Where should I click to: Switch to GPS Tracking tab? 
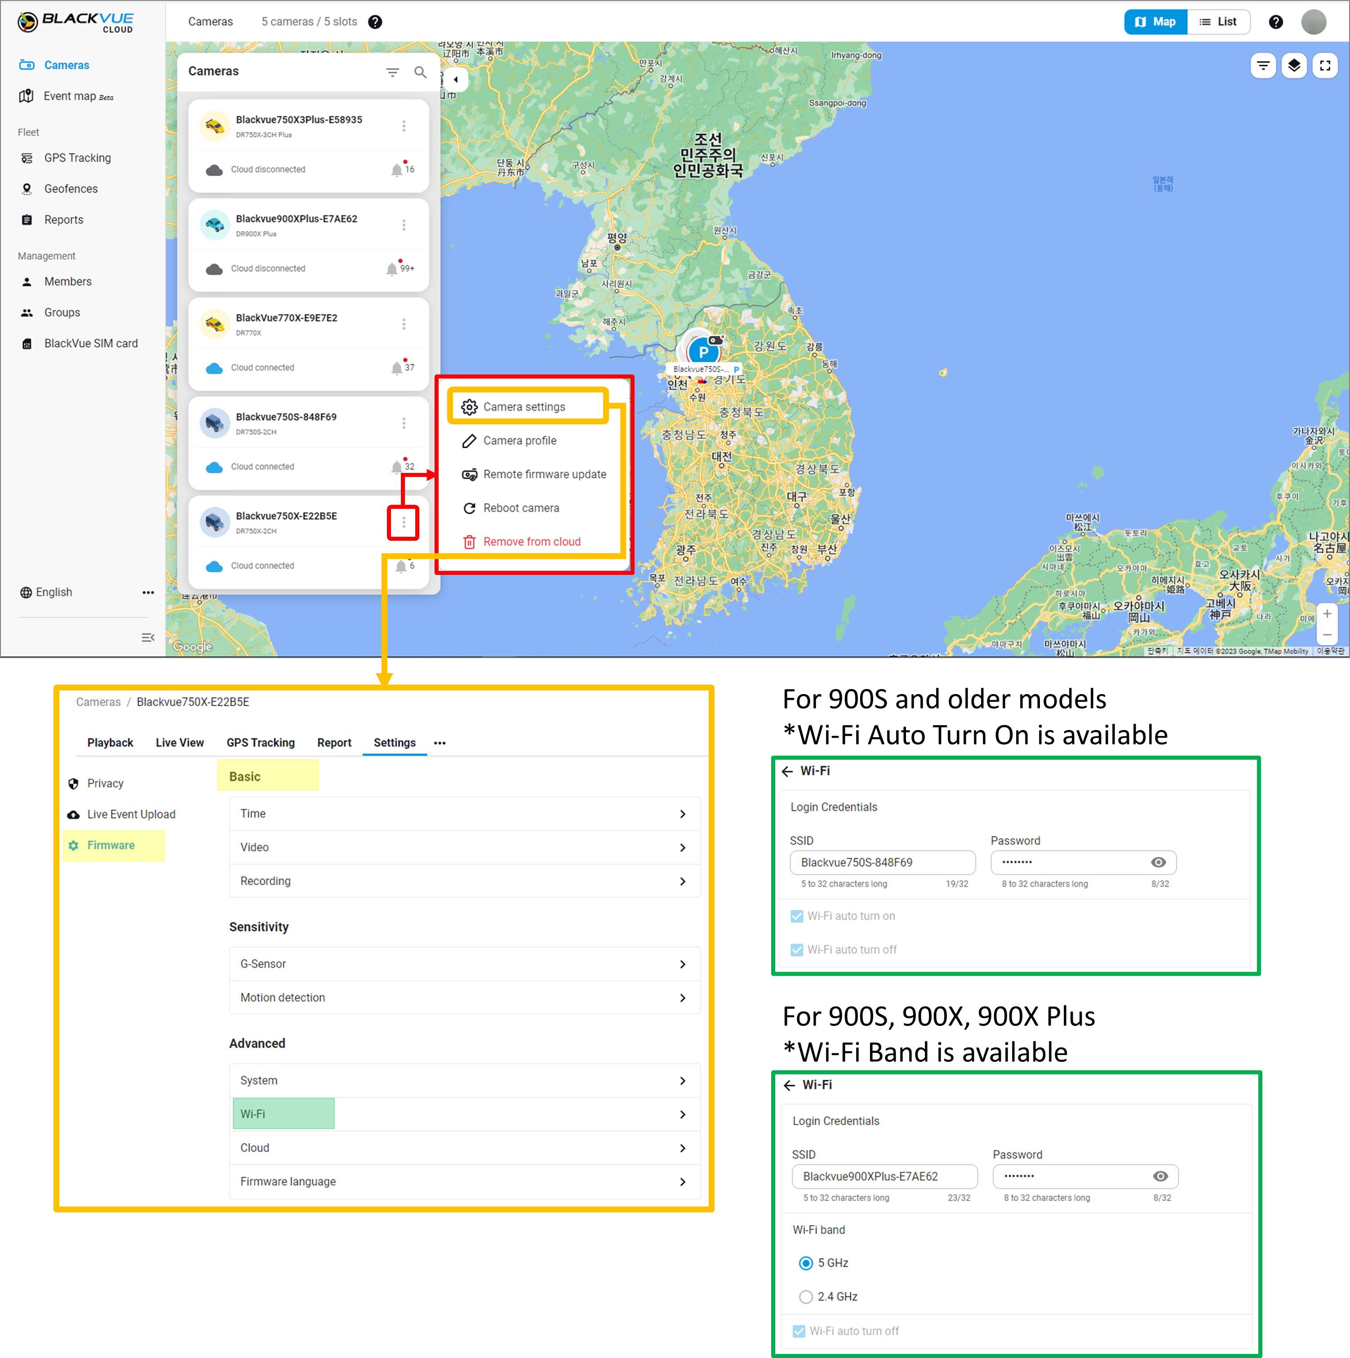pos(261,743)
